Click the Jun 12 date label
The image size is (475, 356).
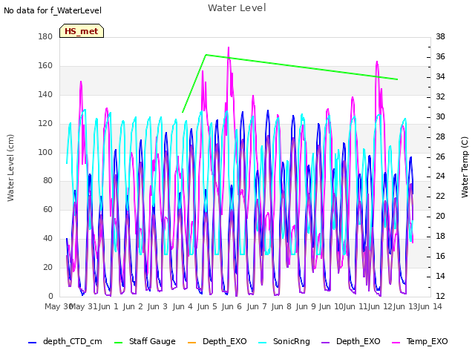point(380,306)
